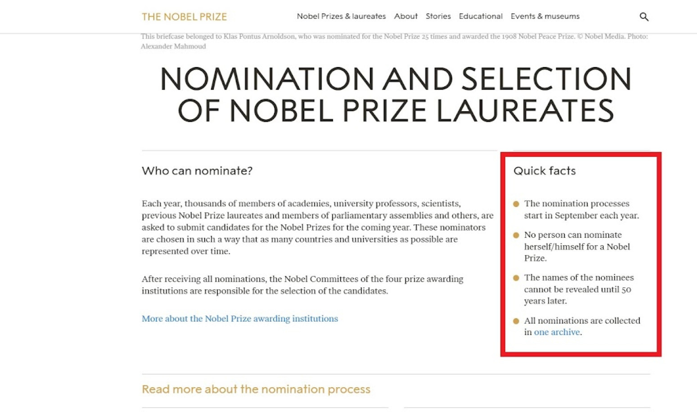Click the paragraph starting 'After receiving all nominations'
697x412 pixels.
tap(302, 285)
